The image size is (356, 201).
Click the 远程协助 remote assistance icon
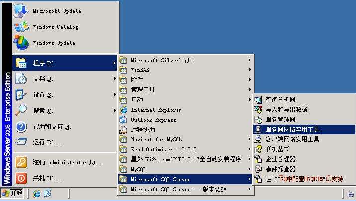(x=123, y=130)
